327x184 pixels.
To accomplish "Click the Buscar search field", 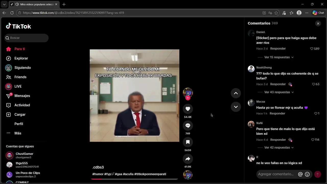I will click(x=26, y=38).
